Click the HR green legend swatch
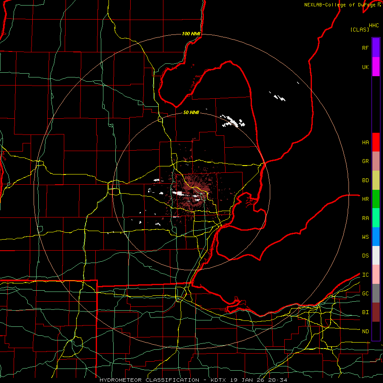The image size is (383, 383). pyautogui.click(x=376, y=199)
